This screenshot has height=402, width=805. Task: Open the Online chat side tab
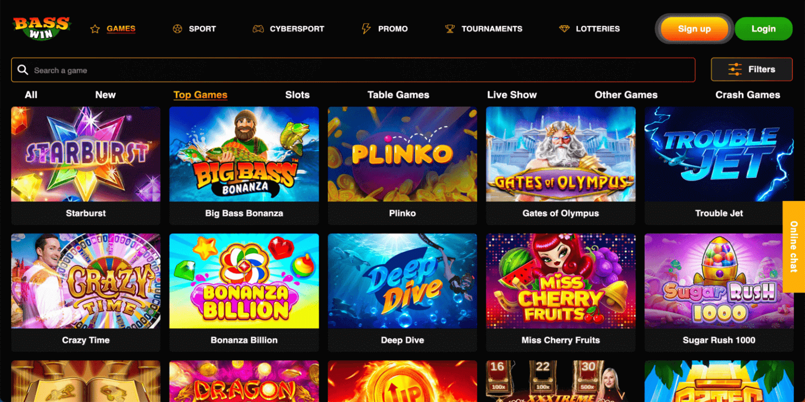(x=793, y=247)
